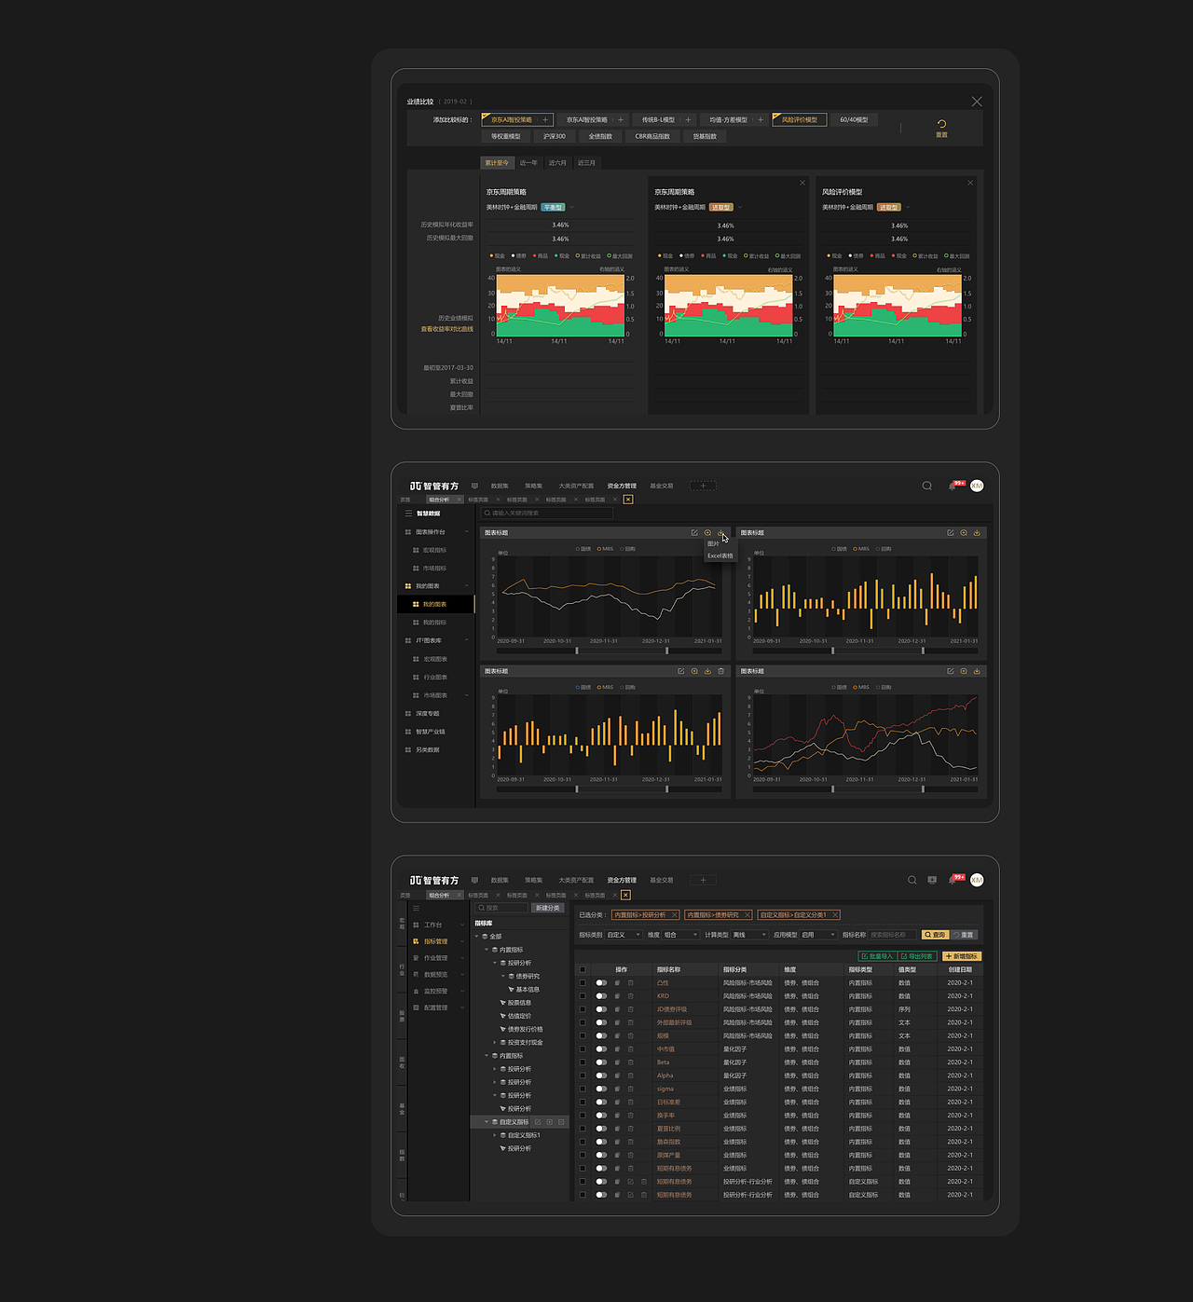Viewport: 1193px width, 1302px height.
Task: Choose 图片 from the download menu
Action: tap(713, 543)
